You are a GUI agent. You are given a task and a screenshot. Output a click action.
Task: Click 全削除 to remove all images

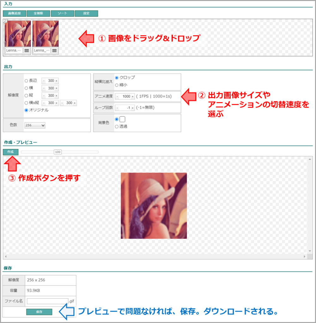tap(38, 13)
